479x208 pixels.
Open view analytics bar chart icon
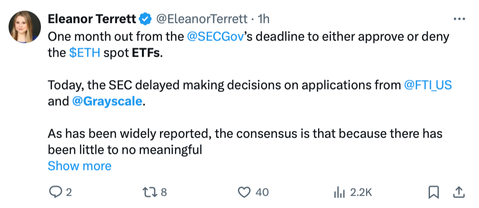tap(339, 192)
